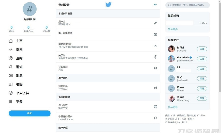Image resolution: width=221 pixels, height=133 pixels.
Task: Click the search input field
Action: click(189, 5)
